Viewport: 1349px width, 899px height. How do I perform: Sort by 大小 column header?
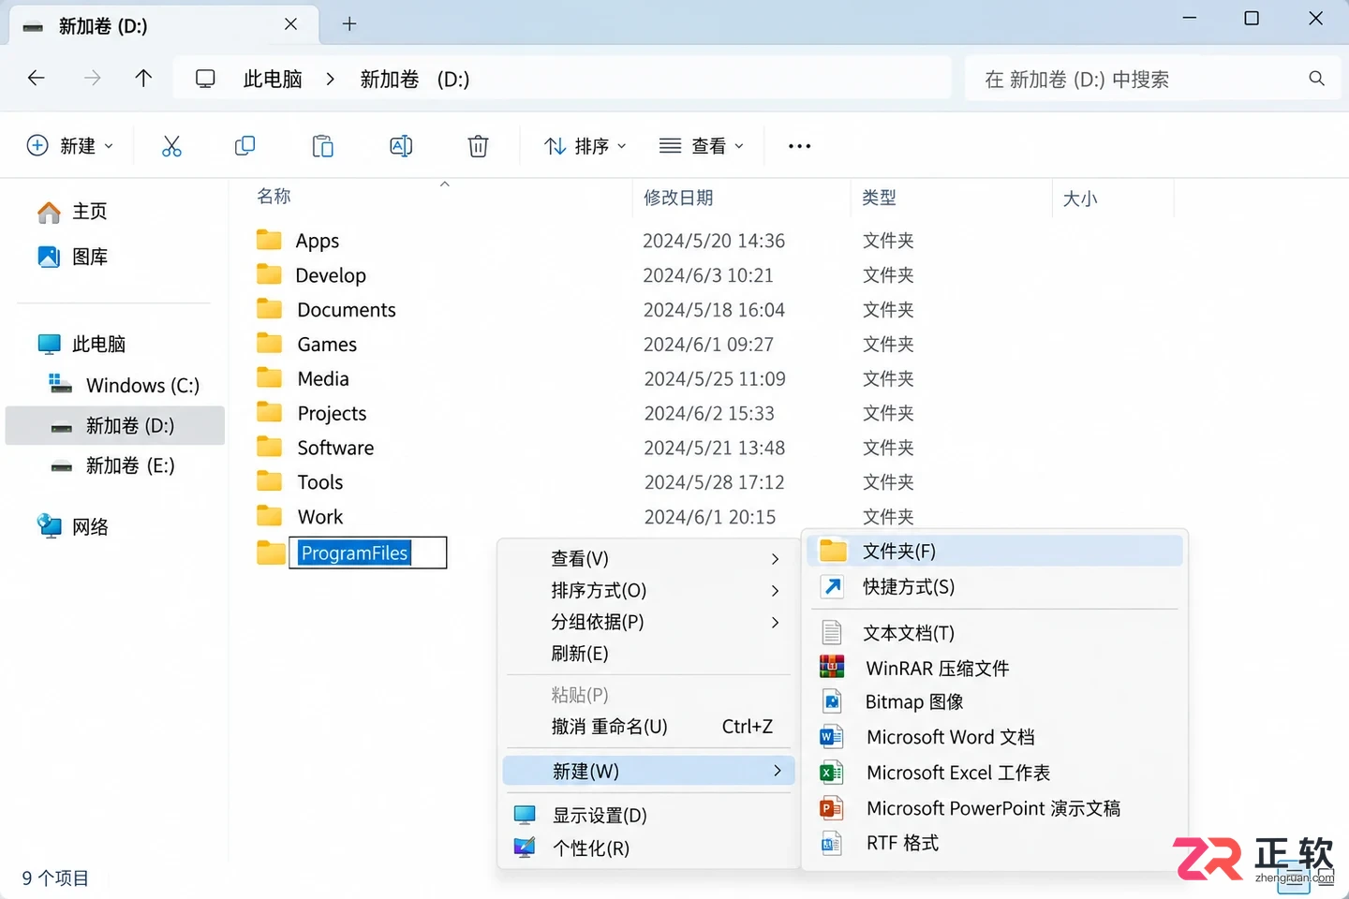[1080, 199]
